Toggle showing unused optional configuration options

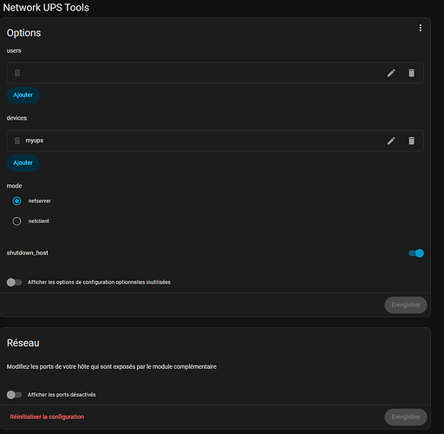click(x=14, y=282)
